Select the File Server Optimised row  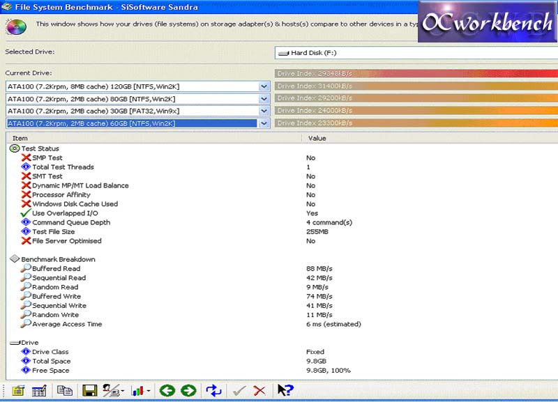click(x=282, y=241)
